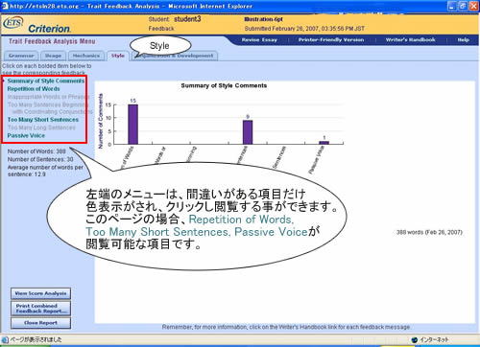
Task: Open the Grammar tab
Action: coord(21,56)
